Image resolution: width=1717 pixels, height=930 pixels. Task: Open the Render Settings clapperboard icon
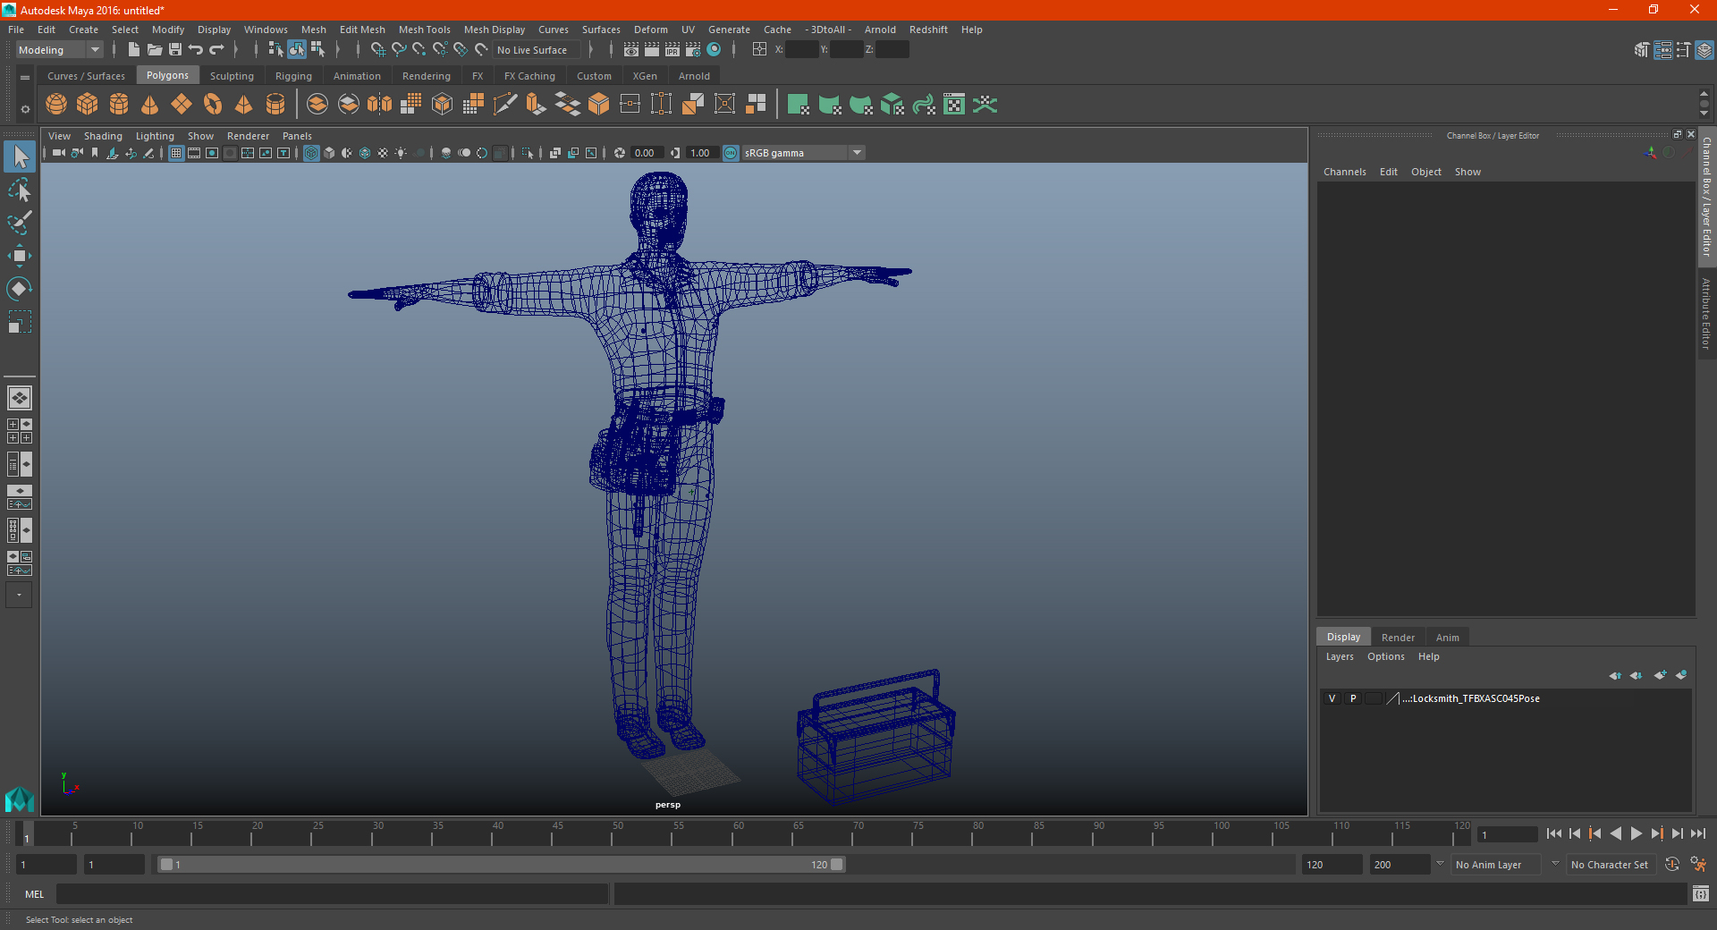pyautogui.click(x=693, y=50)
